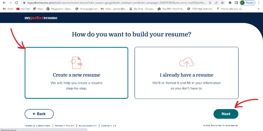This screenshot has height=131, width=263.
Task: Open the browser extensions puzzle icon
Action: pyautogui.click(x=230, y=3)
